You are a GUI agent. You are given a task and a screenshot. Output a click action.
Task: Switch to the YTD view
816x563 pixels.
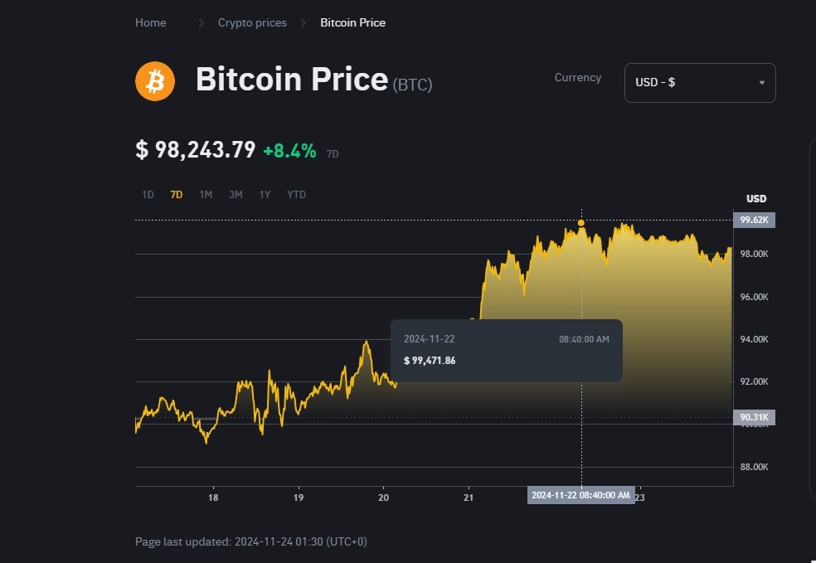coord(295,194)
